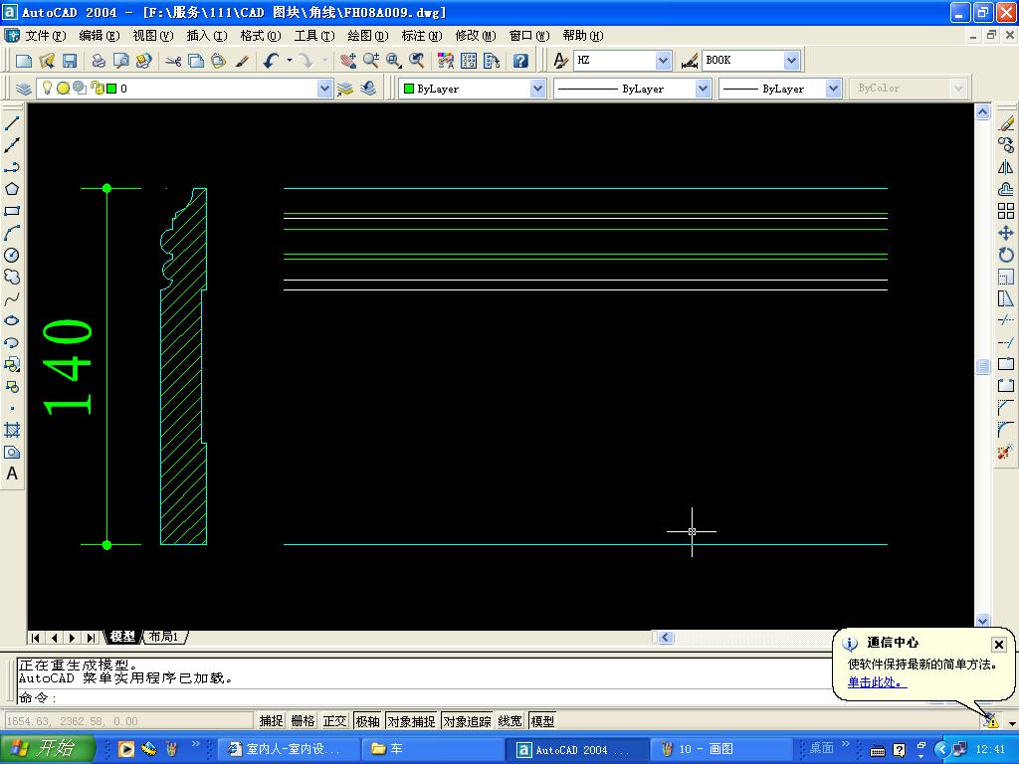Open the 绘图(D) menu

(368, 36)
